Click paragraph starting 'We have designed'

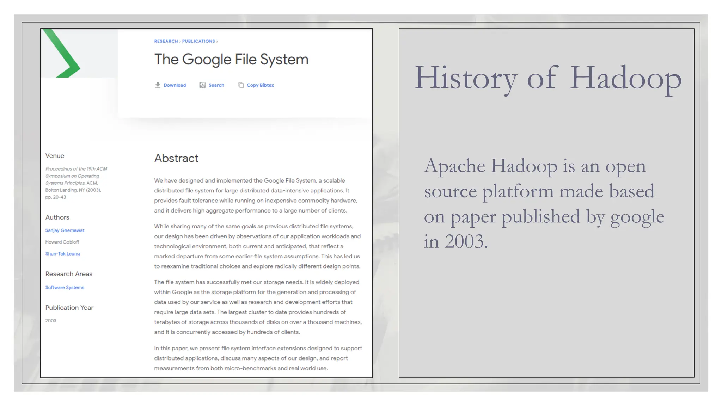256,195
